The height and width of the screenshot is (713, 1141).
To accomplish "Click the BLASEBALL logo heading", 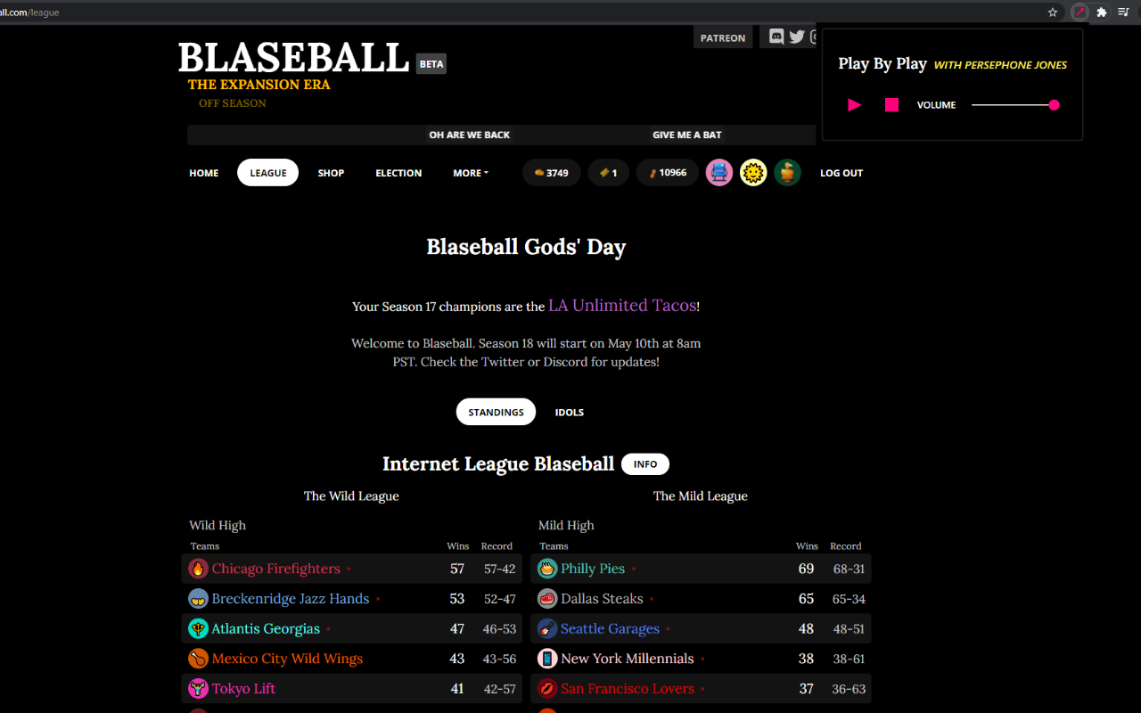I will (293, 58).
